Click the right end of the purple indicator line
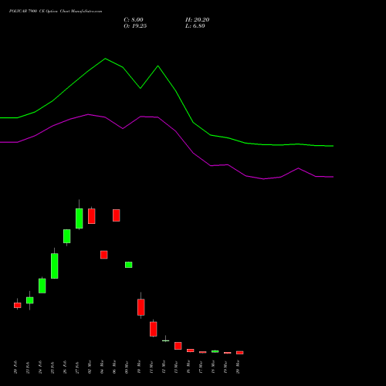This screenshot has width=386, height=386. pyautogui.click(x=333, y=177)
